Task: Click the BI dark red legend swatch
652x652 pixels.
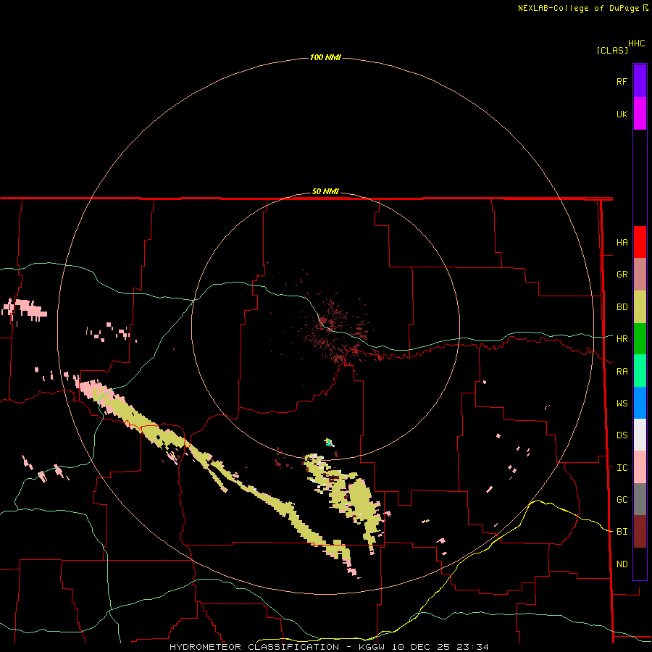Action: tap(640, 532)
